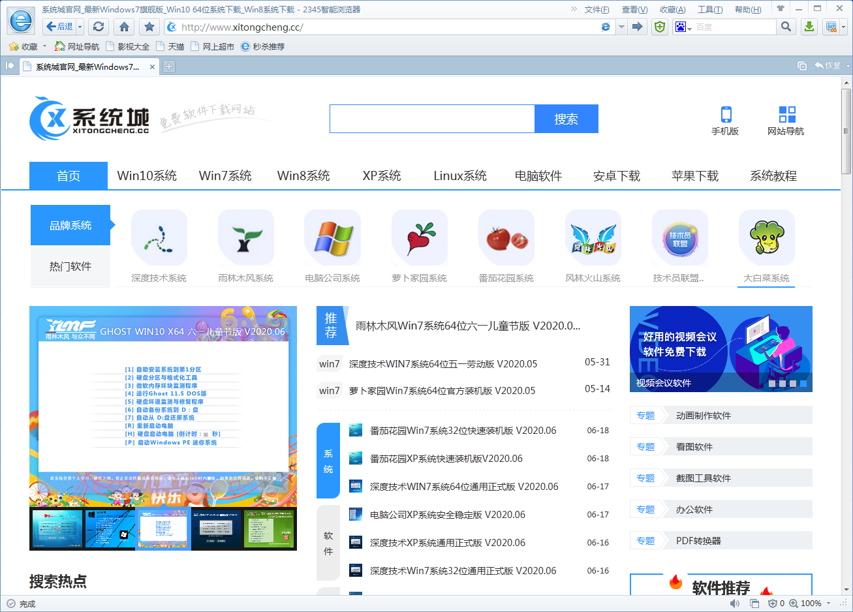Open 风林火山系统 brand icon
The image size is (853, 612).
(x=593, y=237)
